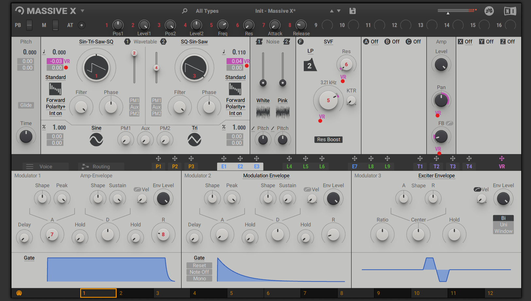The width and height of the screenshot is (531, 301).
Task: Click the Pink noise waveform thumbnail
Action: click(283, 112)
